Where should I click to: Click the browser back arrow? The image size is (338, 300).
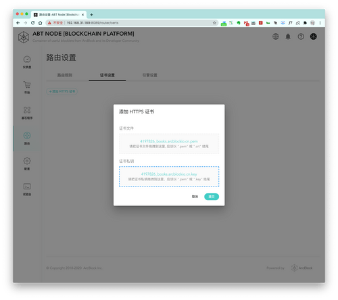pos(18,23)
